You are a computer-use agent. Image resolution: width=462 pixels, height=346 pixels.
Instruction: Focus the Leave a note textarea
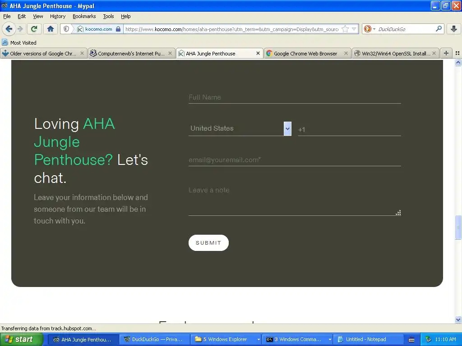(x=295, y=200)
